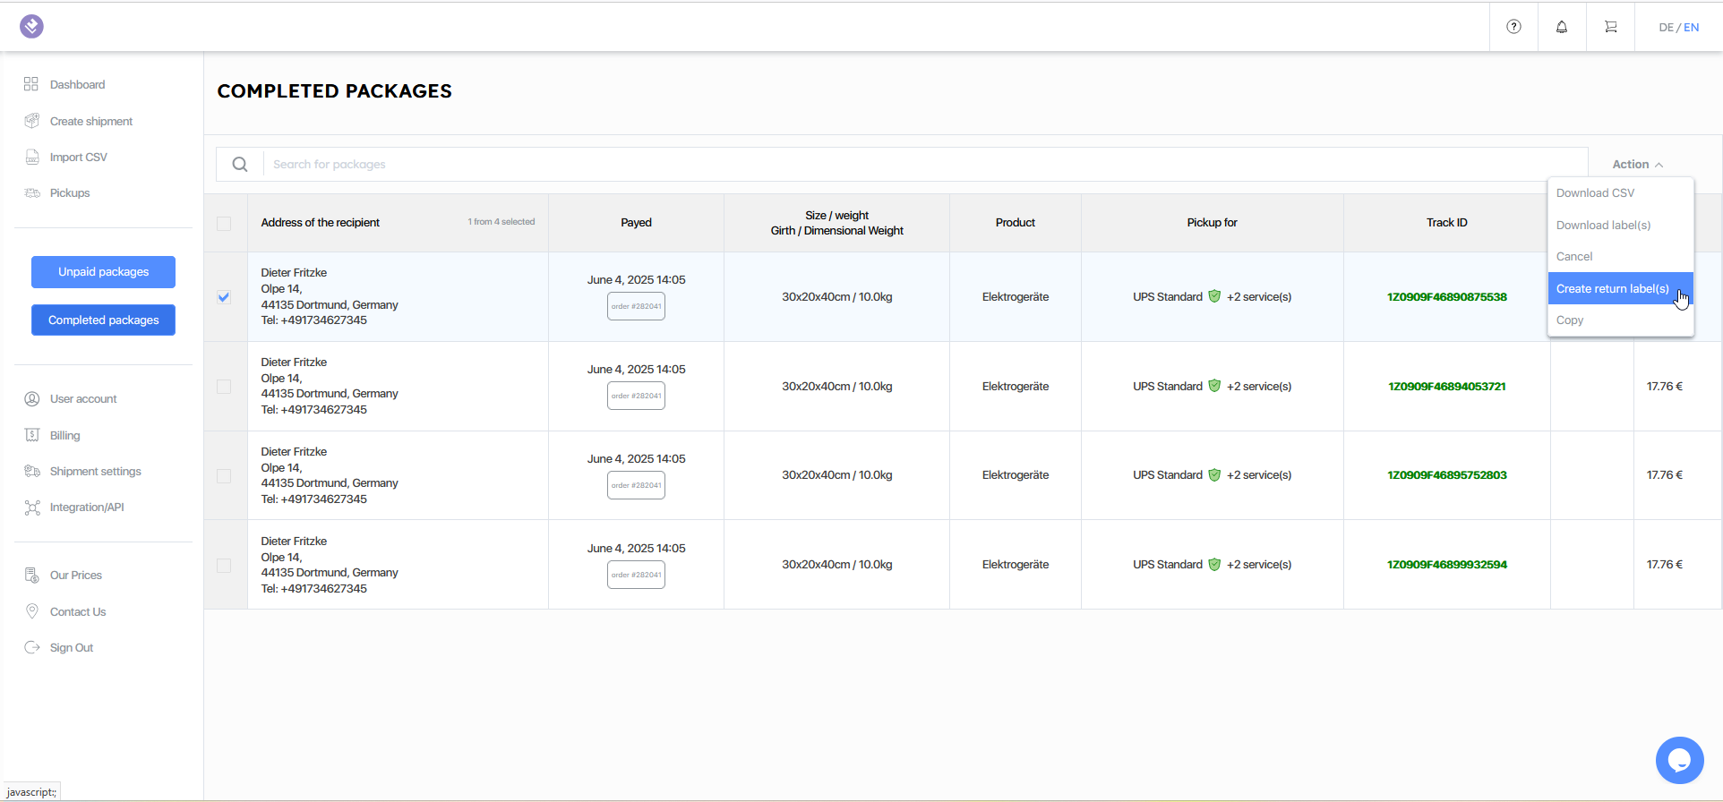Open Create shipment page
This screenshot has width=1723, height=802.
point(91,122)
